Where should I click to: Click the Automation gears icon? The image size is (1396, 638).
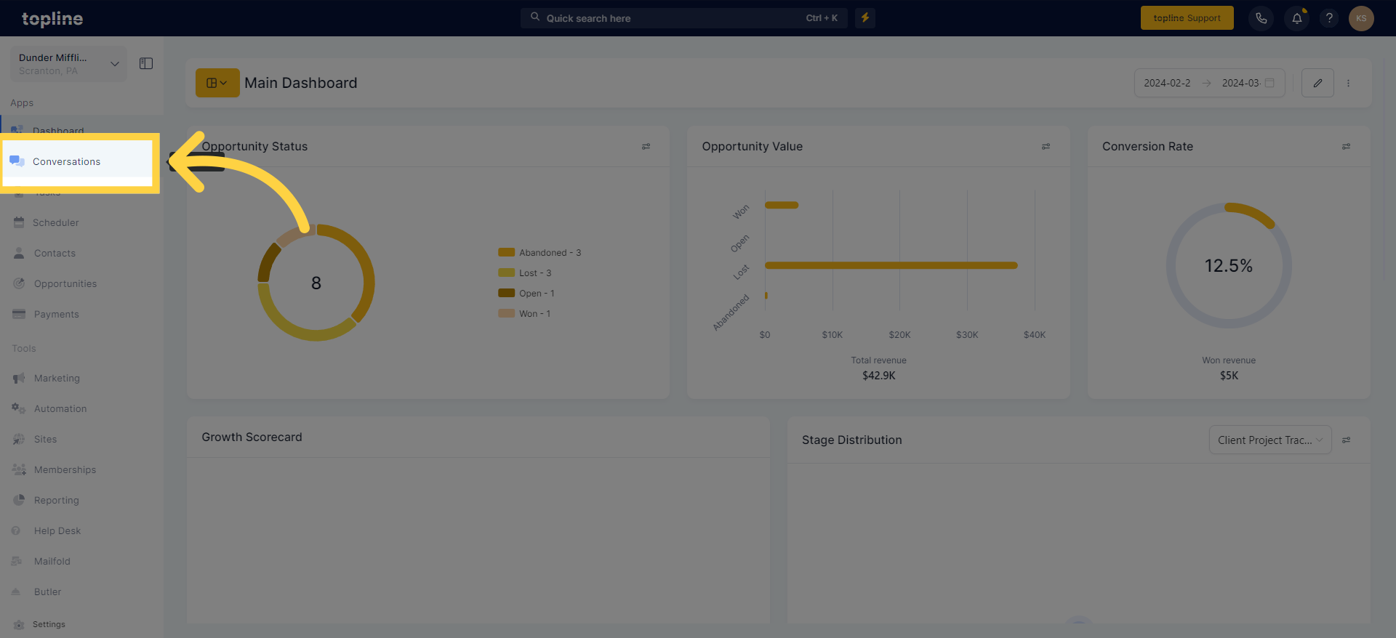(19, 408)
